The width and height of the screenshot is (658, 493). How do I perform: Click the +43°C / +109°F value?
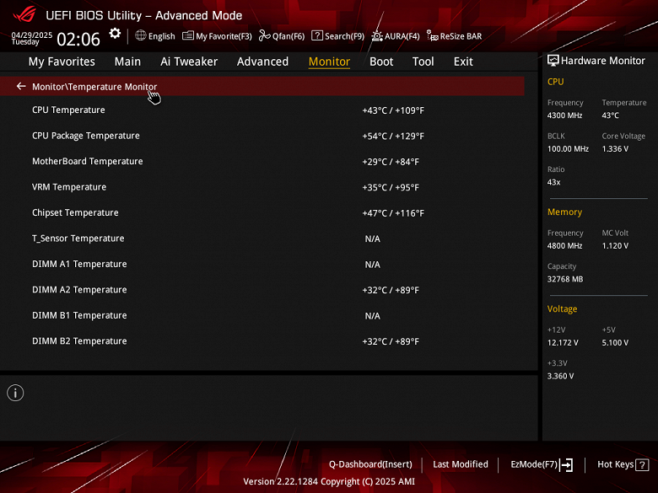click(393, 110)
